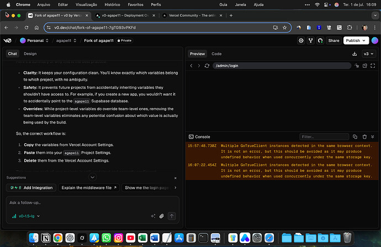Screen dimensions: 381x247
Task: Switch to v0-agape11 Deployment browser tab
Action: coord(125,15)
